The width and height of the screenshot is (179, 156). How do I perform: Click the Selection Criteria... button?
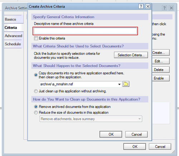click(131, 55)
